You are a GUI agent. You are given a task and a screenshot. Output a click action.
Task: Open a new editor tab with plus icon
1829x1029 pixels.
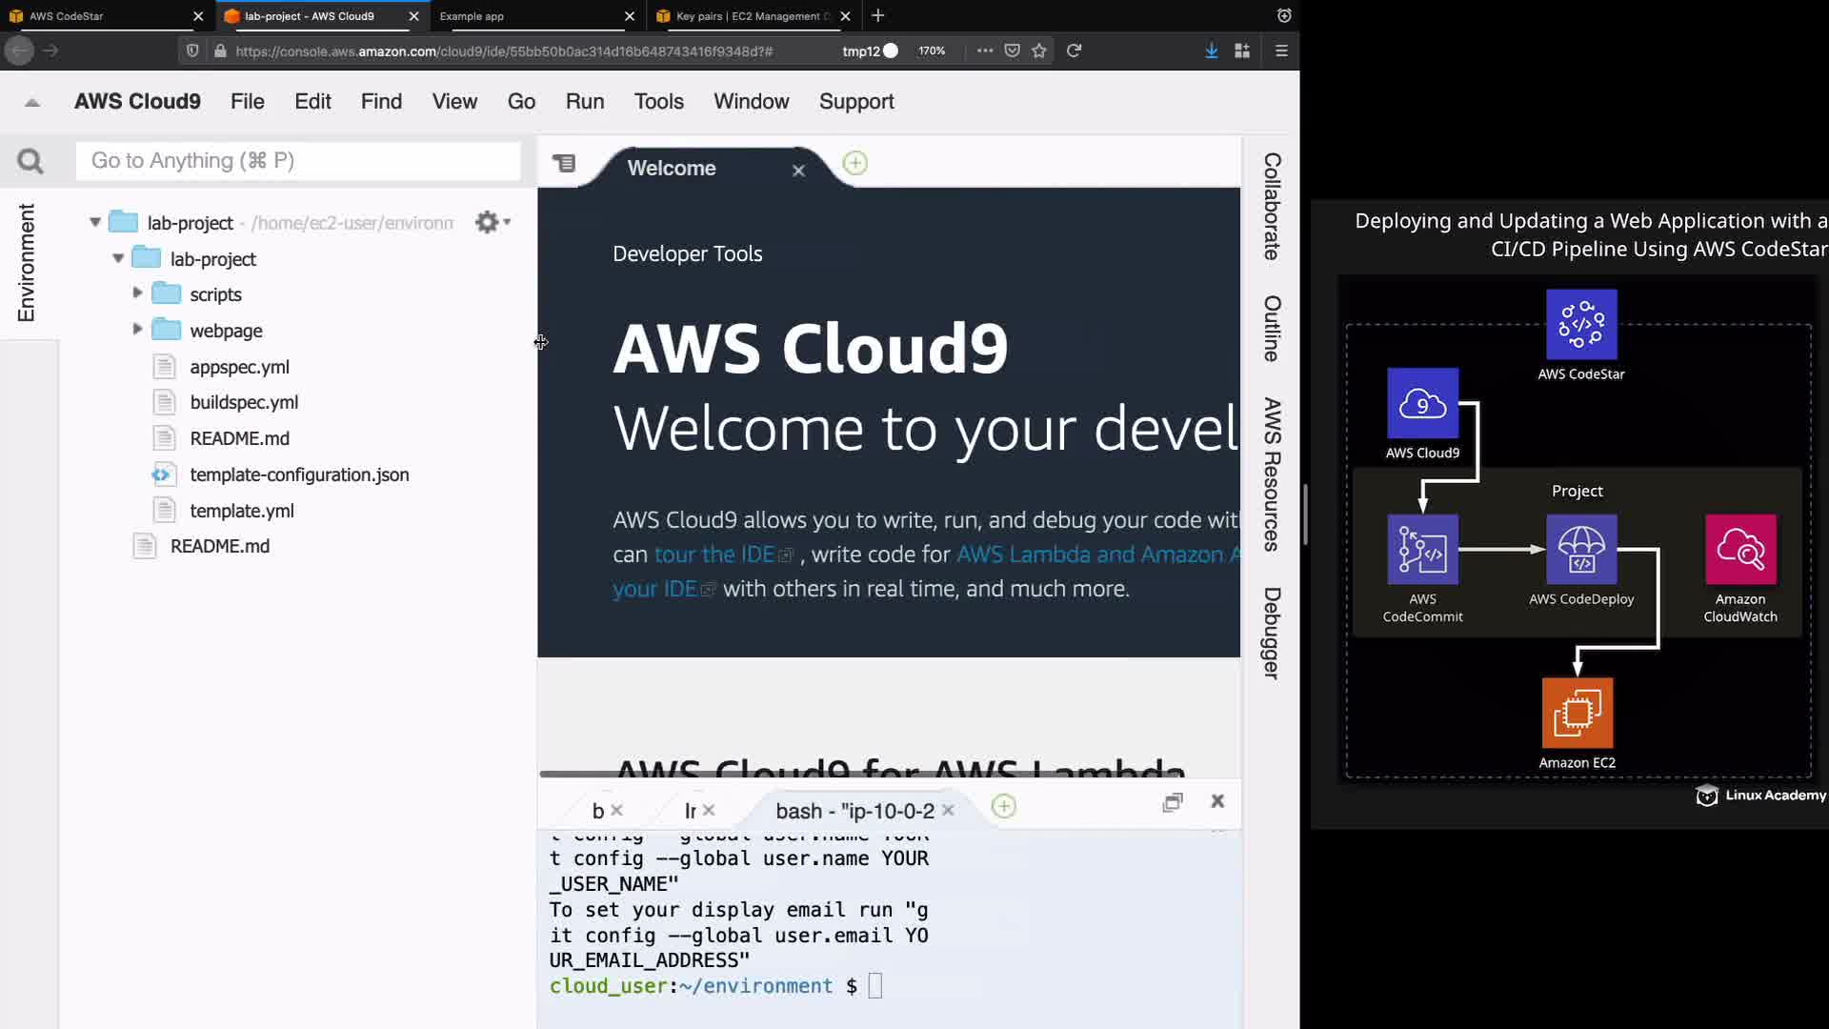[x=854, y=163]
